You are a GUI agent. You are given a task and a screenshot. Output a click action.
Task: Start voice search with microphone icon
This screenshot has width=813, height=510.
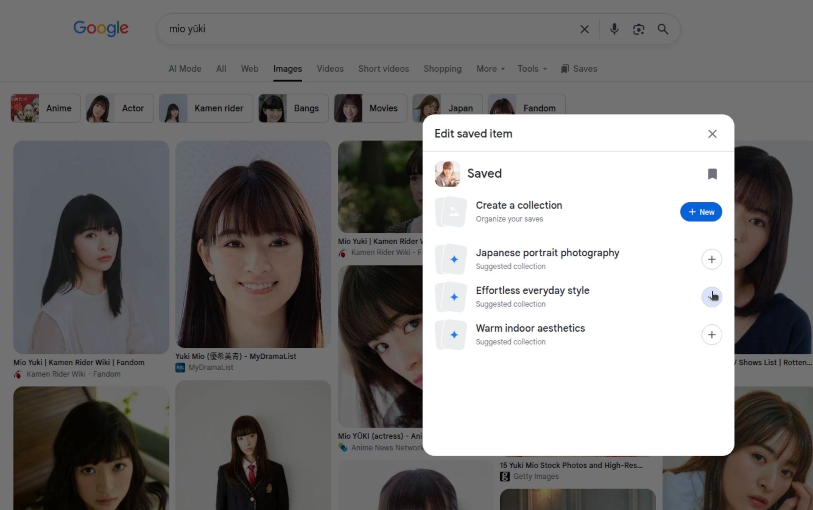(614, 29)
